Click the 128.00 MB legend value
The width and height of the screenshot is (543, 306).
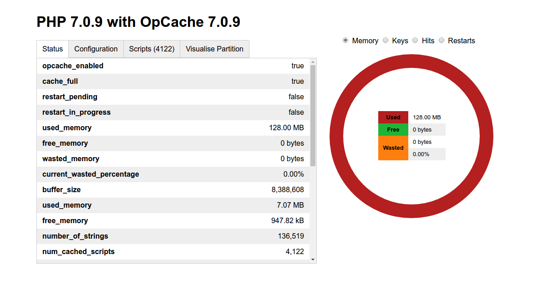[x=426, y=117]
